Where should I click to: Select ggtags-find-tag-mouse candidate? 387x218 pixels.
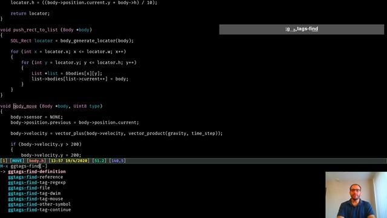coord(35,199)
